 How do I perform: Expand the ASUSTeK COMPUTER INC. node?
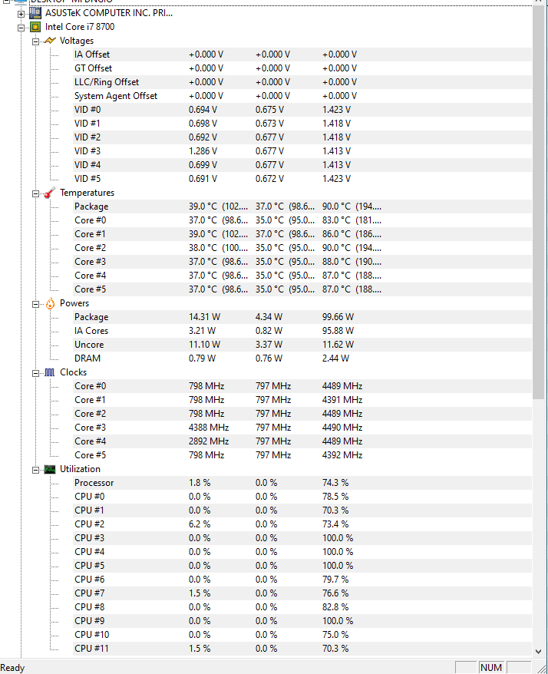[x=21, y=14]
